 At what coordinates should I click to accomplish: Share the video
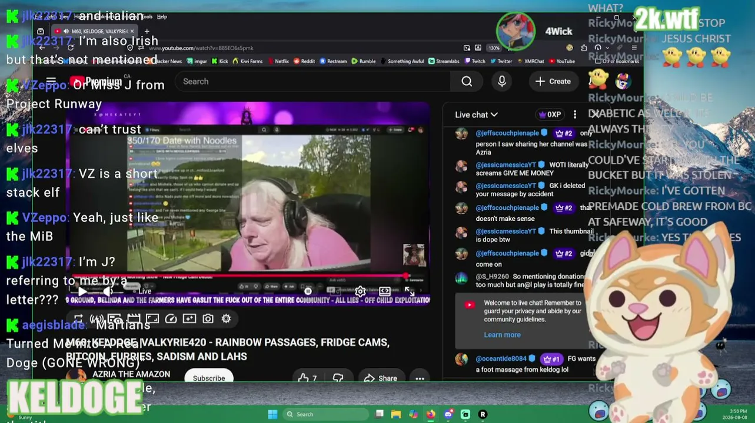381,378
